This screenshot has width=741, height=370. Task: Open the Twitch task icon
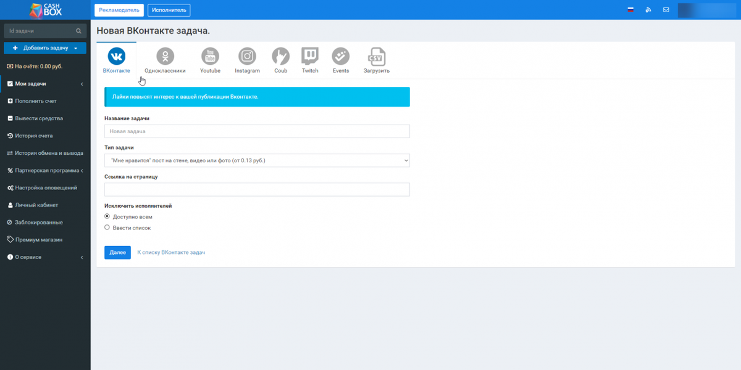pos(310,57)
